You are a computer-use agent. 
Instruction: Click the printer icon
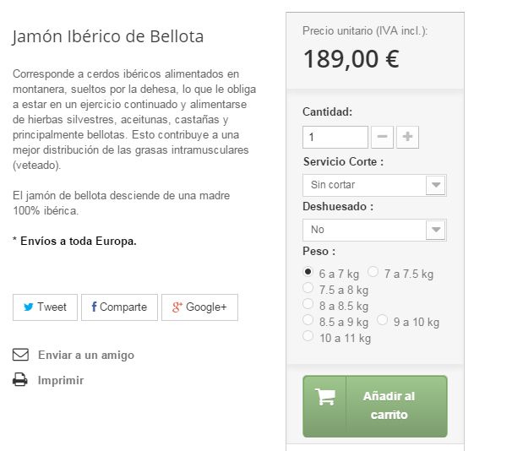coord(20,380)
